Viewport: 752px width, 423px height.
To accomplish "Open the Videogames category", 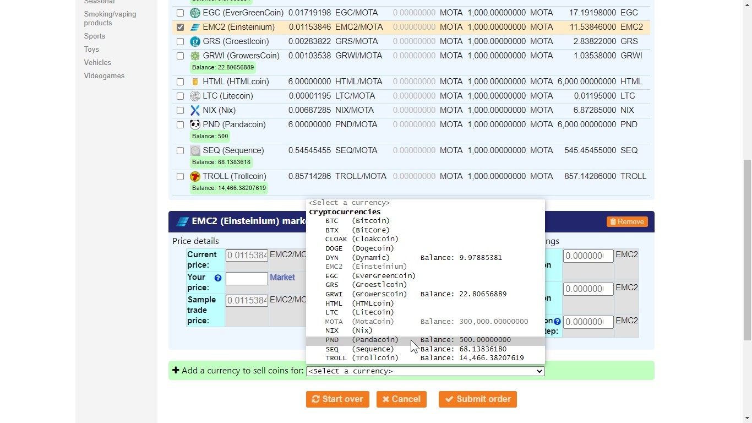I will coord(104,76).
